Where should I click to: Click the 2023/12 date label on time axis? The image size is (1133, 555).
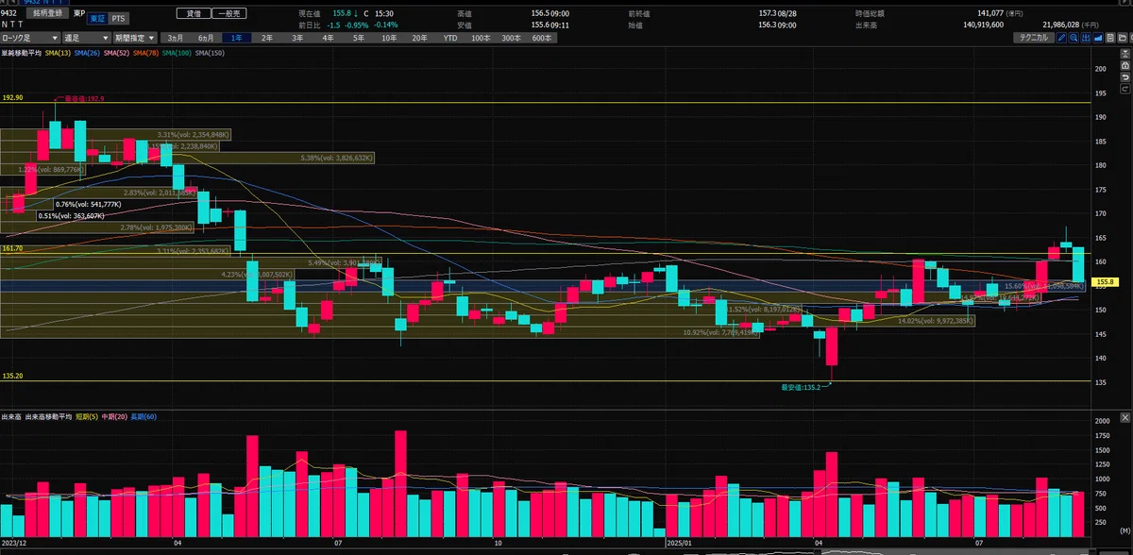pos(15,544)
